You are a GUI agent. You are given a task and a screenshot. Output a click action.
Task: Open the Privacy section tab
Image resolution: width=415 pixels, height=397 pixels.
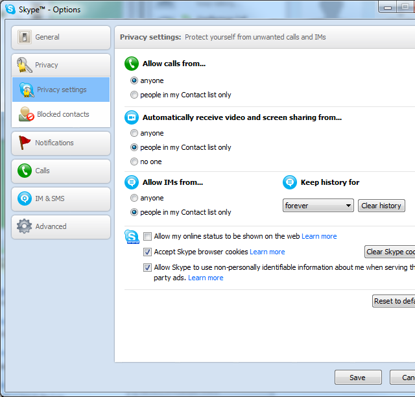(x=61, y=65)
